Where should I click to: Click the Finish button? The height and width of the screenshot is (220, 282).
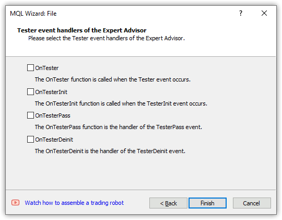(207, 203)
